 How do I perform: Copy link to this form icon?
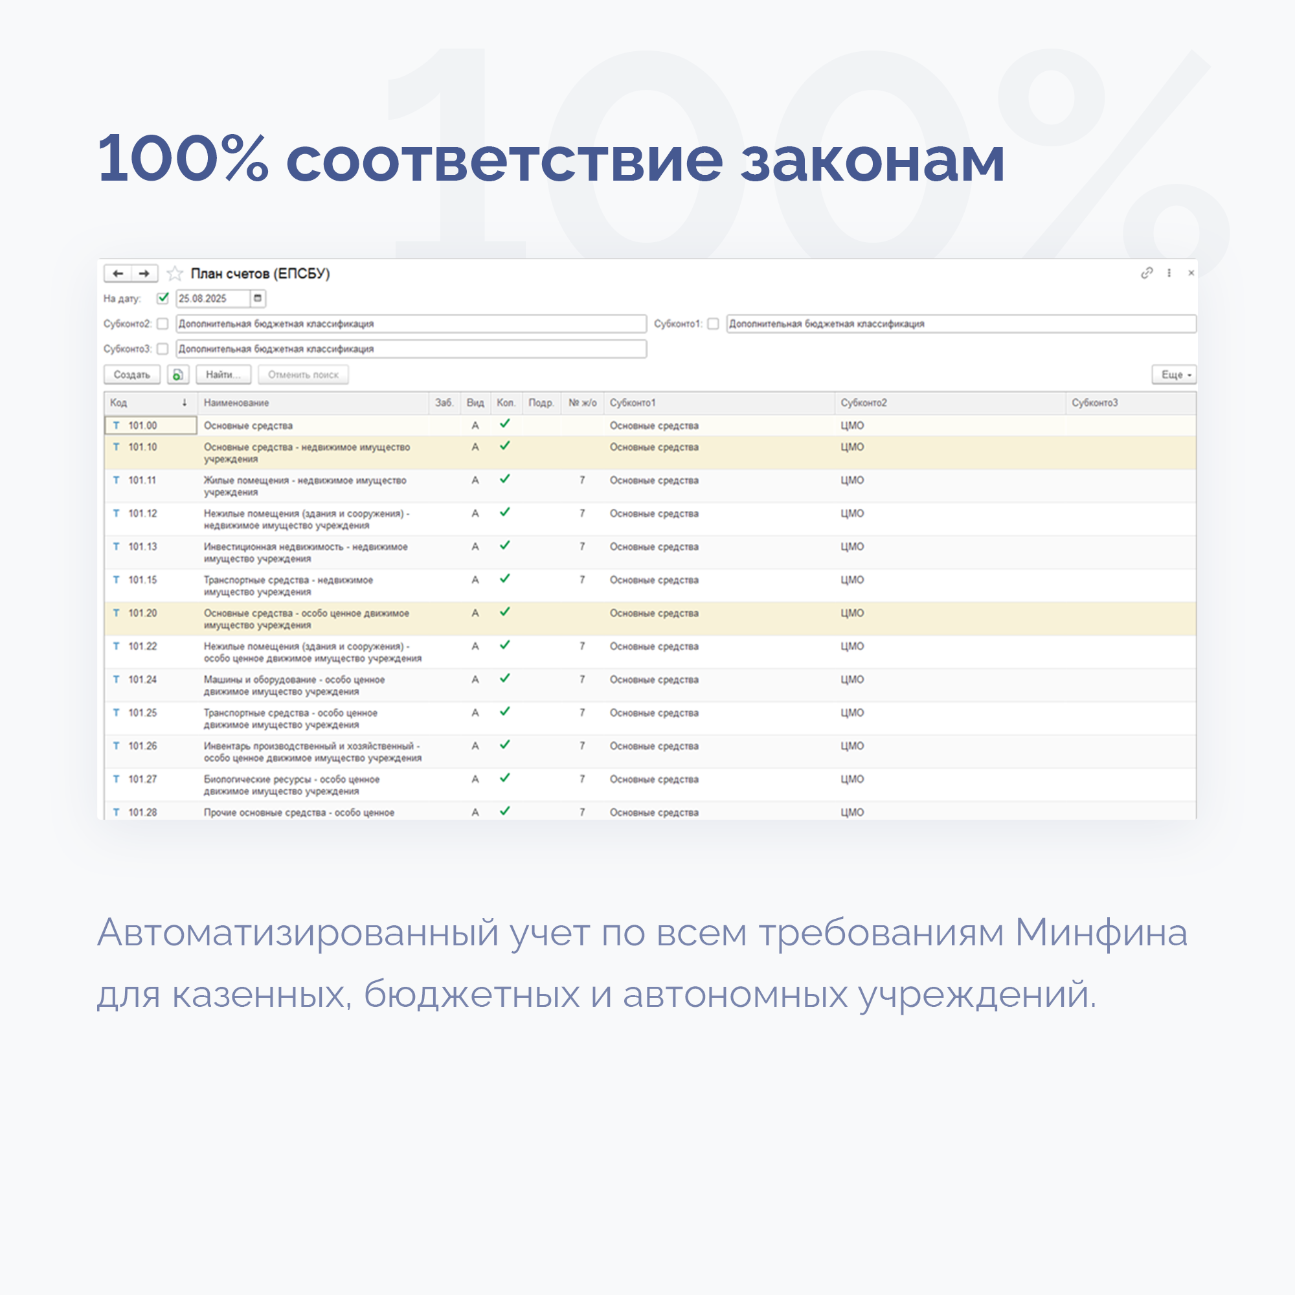1147,273
